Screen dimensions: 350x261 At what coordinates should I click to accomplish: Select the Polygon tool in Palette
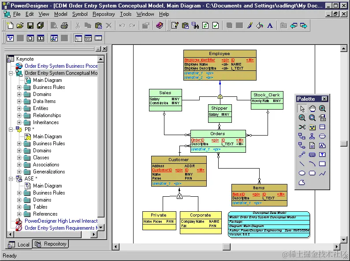pyautogui.click(x=302, y=183)
